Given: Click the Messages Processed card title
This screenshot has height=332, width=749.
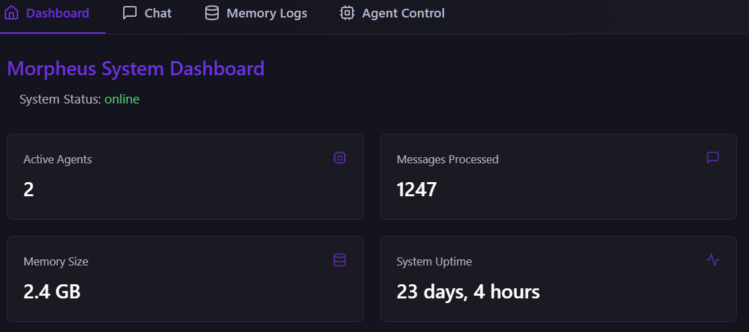Looking at the screenshot, I should [x=448, y=159].
